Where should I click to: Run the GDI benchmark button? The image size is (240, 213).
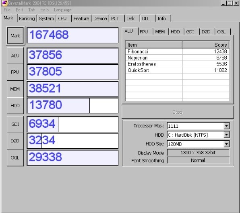15,124
